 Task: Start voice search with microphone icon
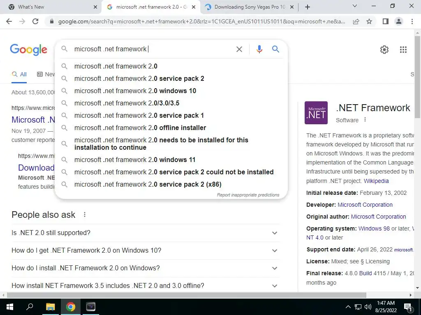pyautogui.click(x=259, y=49)
